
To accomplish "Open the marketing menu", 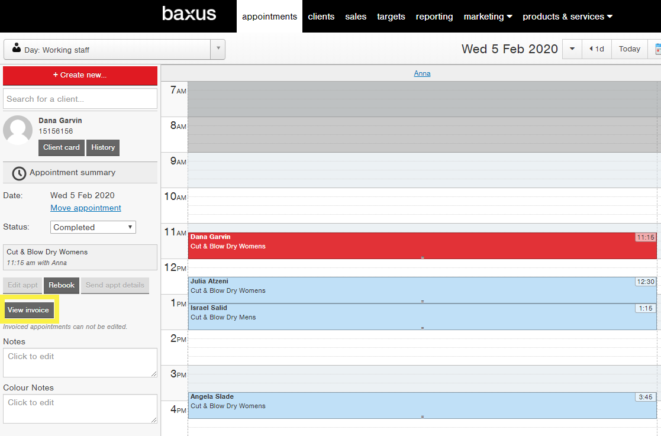I will 488,17.
